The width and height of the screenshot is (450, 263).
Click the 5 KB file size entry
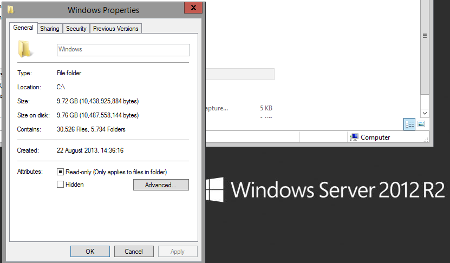pos(266,108)
